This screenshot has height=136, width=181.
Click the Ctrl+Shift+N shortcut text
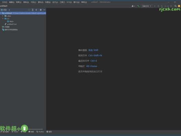(95, 56)
